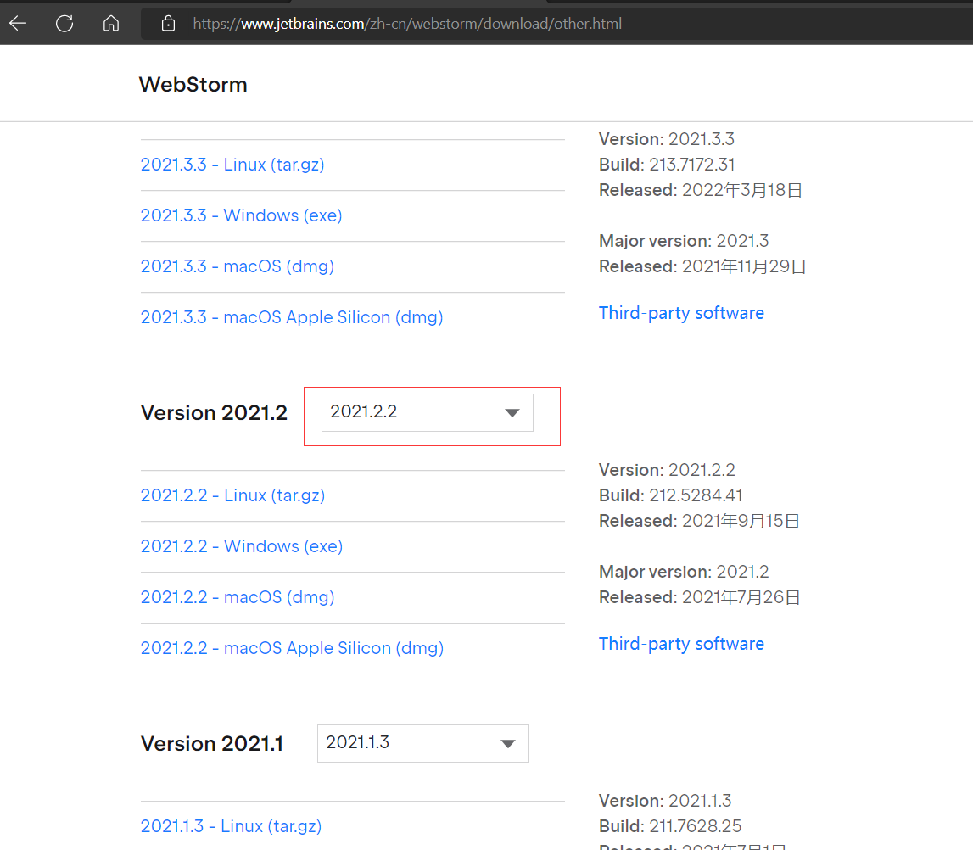Select Major version: 2021.2 text
The image size is (973, 850).
tap(684, 572)
